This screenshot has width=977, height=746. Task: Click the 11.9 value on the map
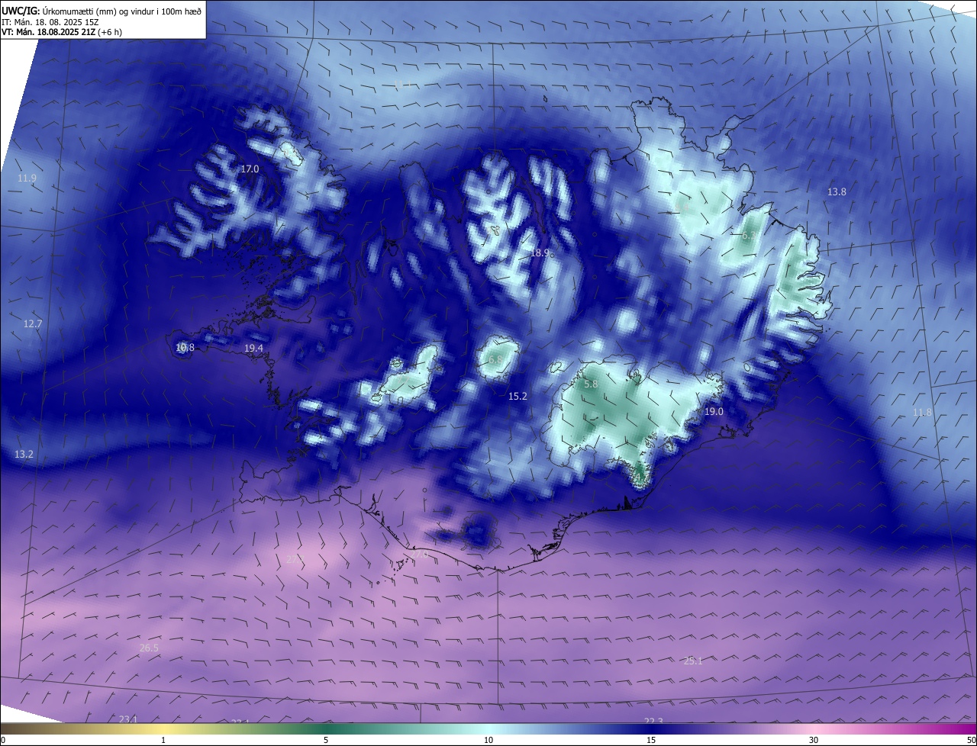(x=27, y=178)
